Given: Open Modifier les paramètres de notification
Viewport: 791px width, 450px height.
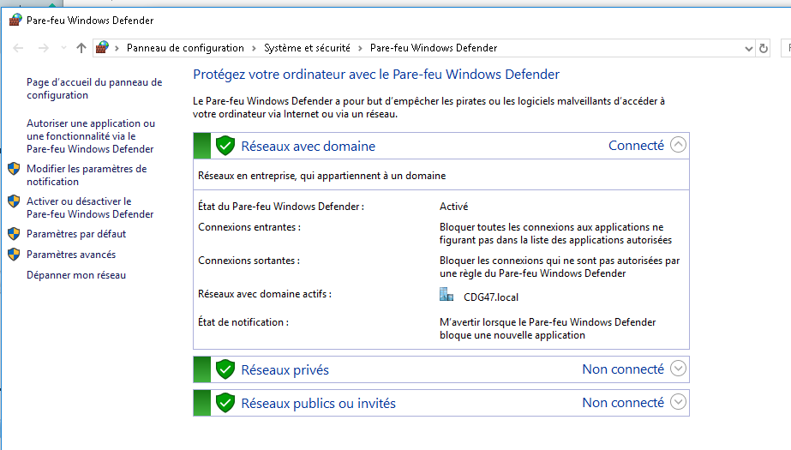Looking at the screenshot, I should pyautogui.click(x=87, y=175).
